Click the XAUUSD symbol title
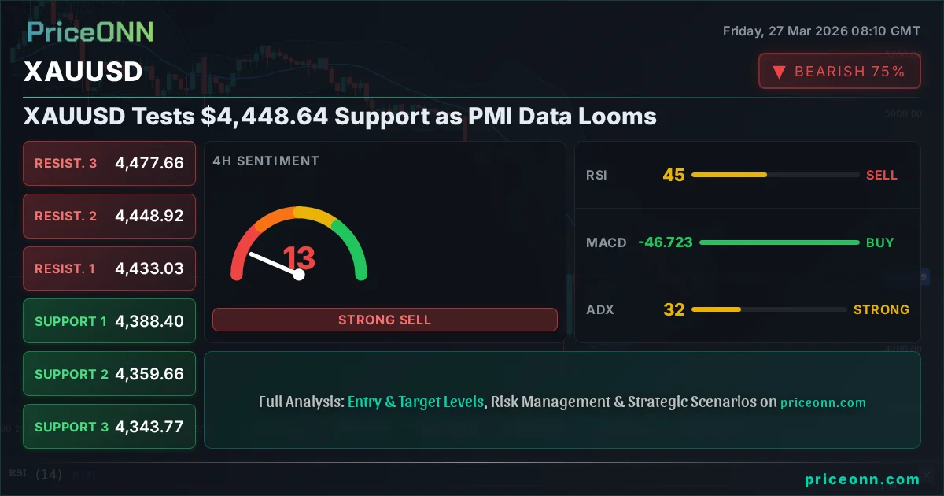The width and height of the screenshot is (944, 496). click(x=83, y=72)
